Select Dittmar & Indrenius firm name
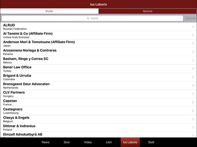The width and height of the screenshot is (197, 147). coord(19,126)
